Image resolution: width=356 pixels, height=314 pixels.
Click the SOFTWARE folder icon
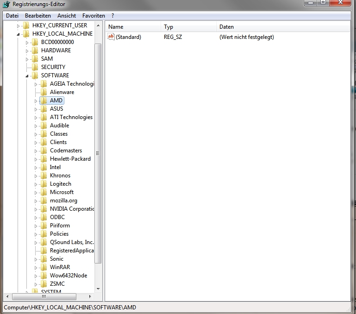35,75
